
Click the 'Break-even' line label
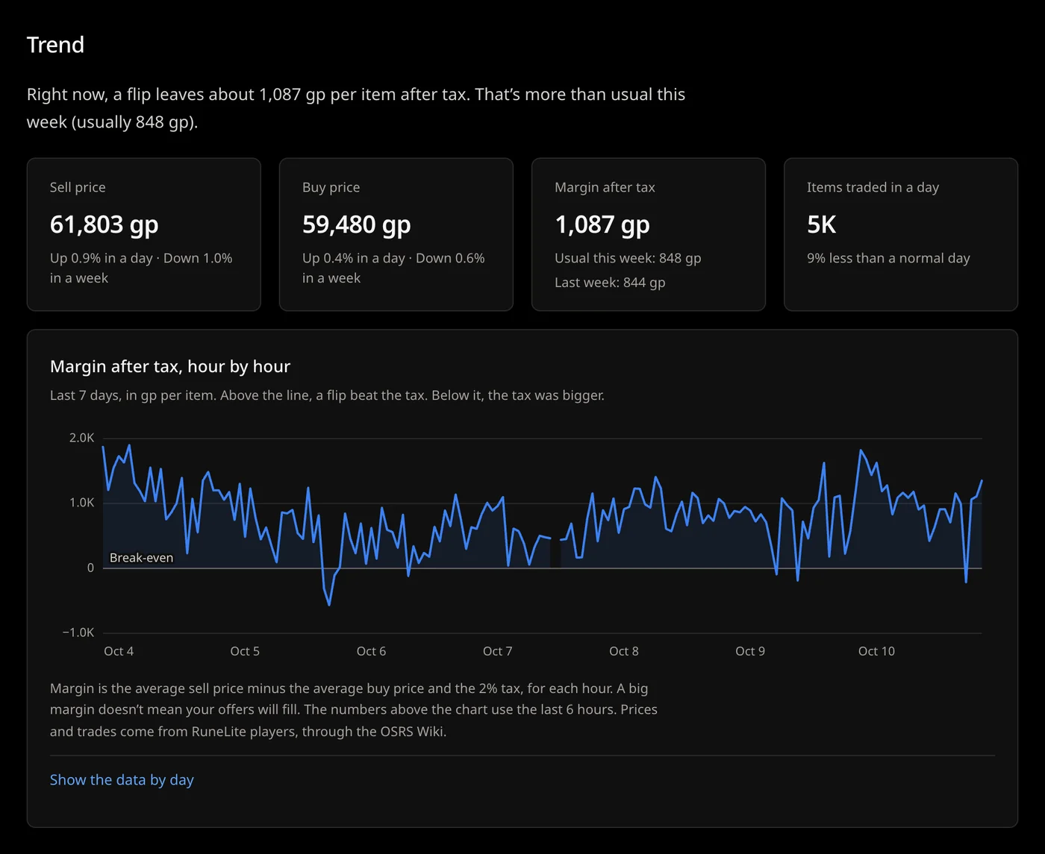pos(141,558)
